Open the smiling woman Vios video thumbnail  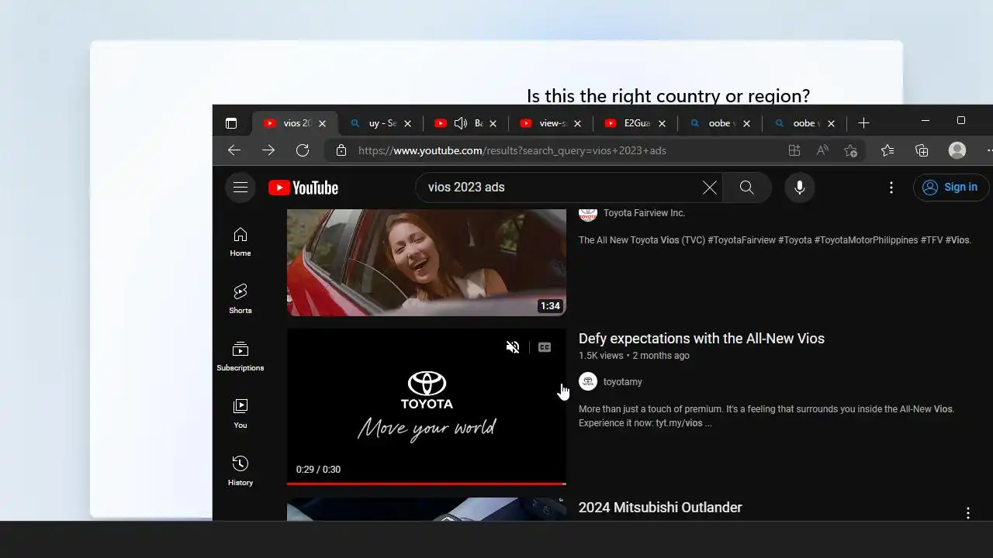pyautogui.click(x=426, y=262)
